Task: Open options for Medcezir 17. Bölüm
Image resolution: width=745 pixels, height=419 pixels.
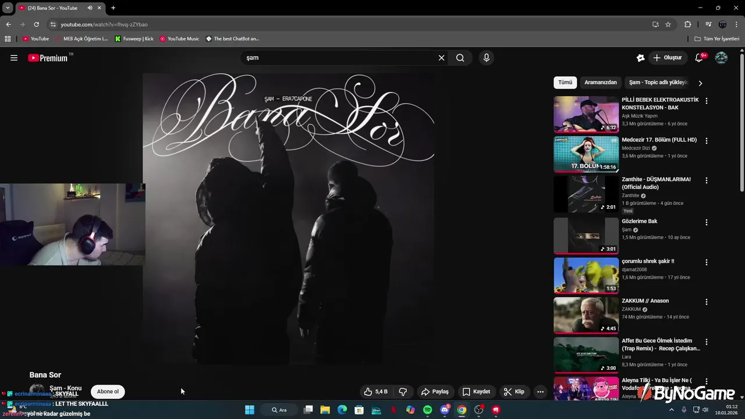Action: pyautogui.click(x=707, y=141)
